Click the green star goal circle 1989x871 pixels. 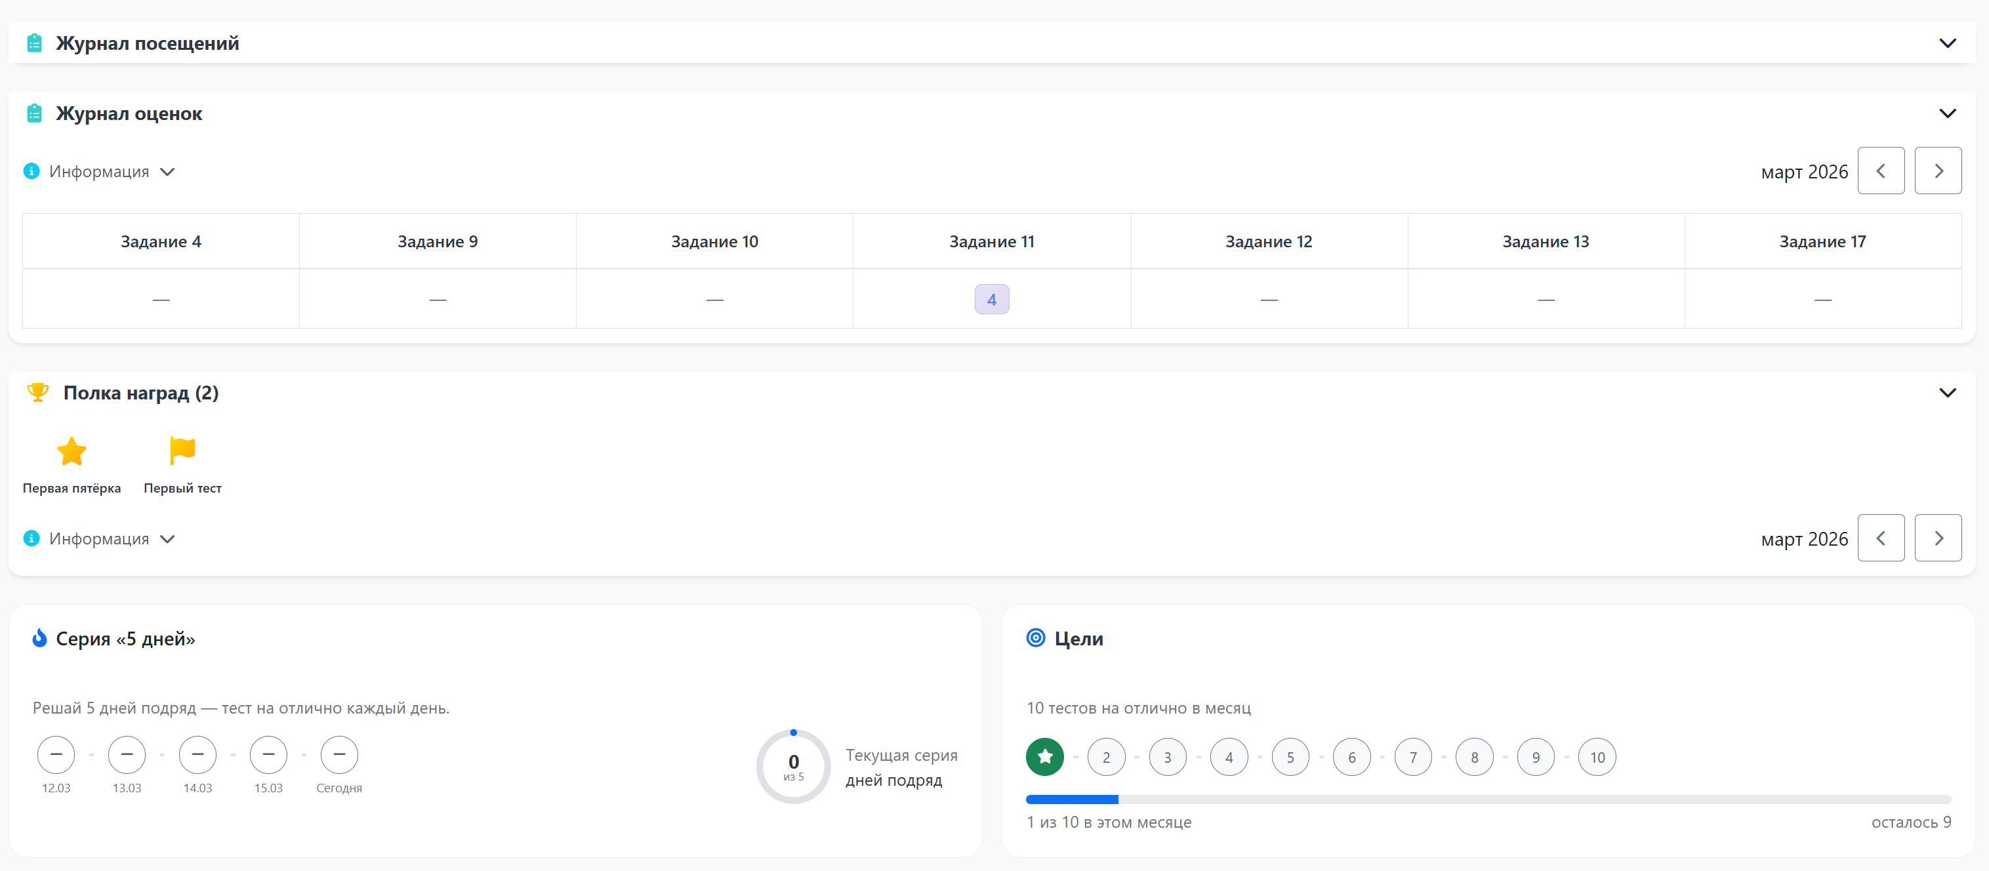click(1045, 757)
